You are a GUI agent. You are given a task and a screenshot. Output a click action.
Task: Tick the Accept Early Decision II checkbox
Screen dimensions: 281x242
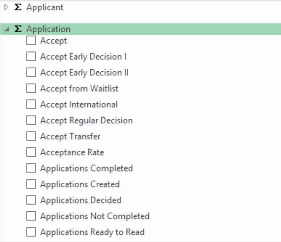point(31,73)
